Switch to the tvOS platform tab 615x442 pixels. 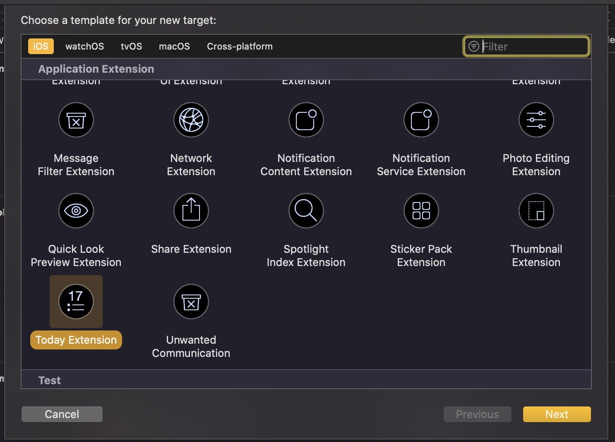[131, 46]
